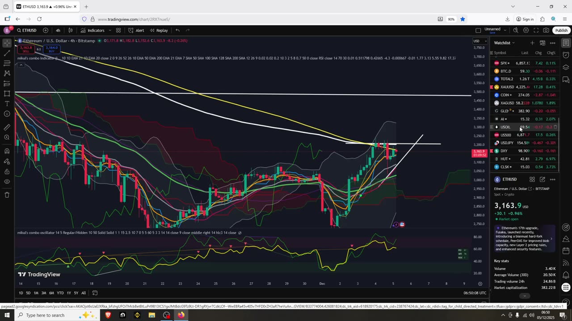Select the ruler measure tool
Viewport: 572px width, 321px height.
coord(7,127)
